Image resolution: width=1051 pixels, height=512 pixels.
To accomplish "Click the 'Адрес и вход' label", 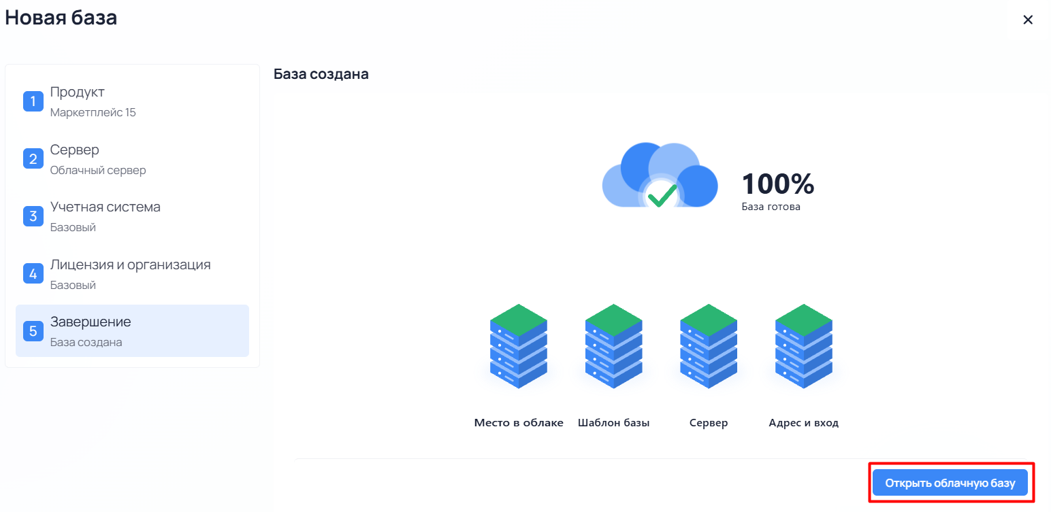I will point(804,423).
